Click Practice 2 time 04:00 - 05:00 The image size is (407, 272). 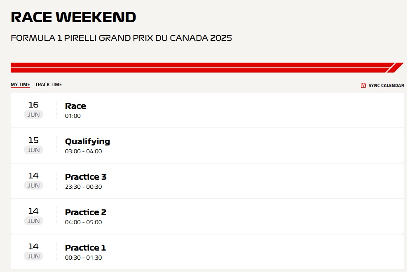pos(83,222)
